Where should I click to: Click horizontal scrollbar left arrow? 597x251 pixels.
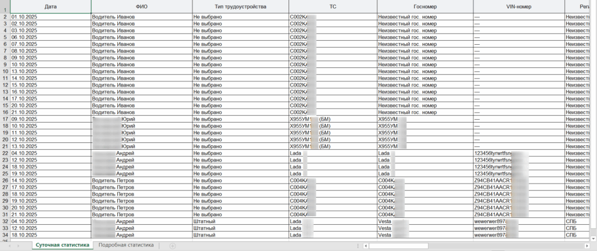(366, 246)
